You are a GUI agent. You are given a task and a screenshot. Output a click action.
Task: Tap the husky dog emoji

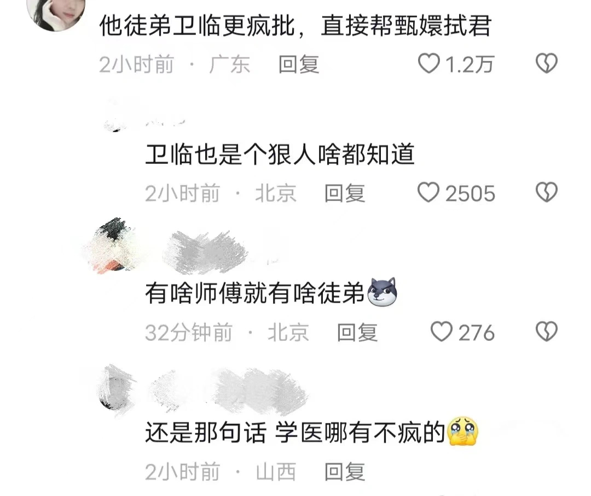[x=382, y=292]
